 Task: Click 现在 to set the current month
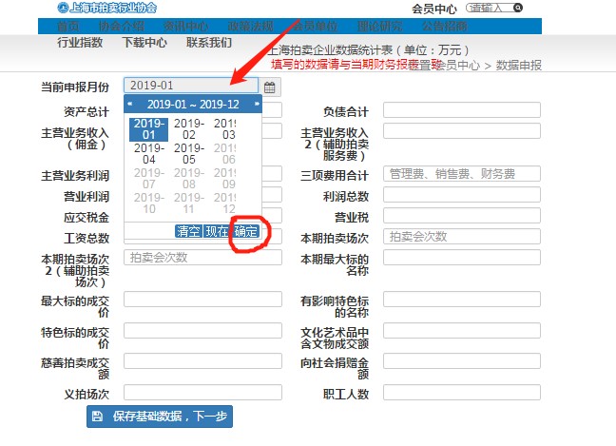[x=217, y=231]
